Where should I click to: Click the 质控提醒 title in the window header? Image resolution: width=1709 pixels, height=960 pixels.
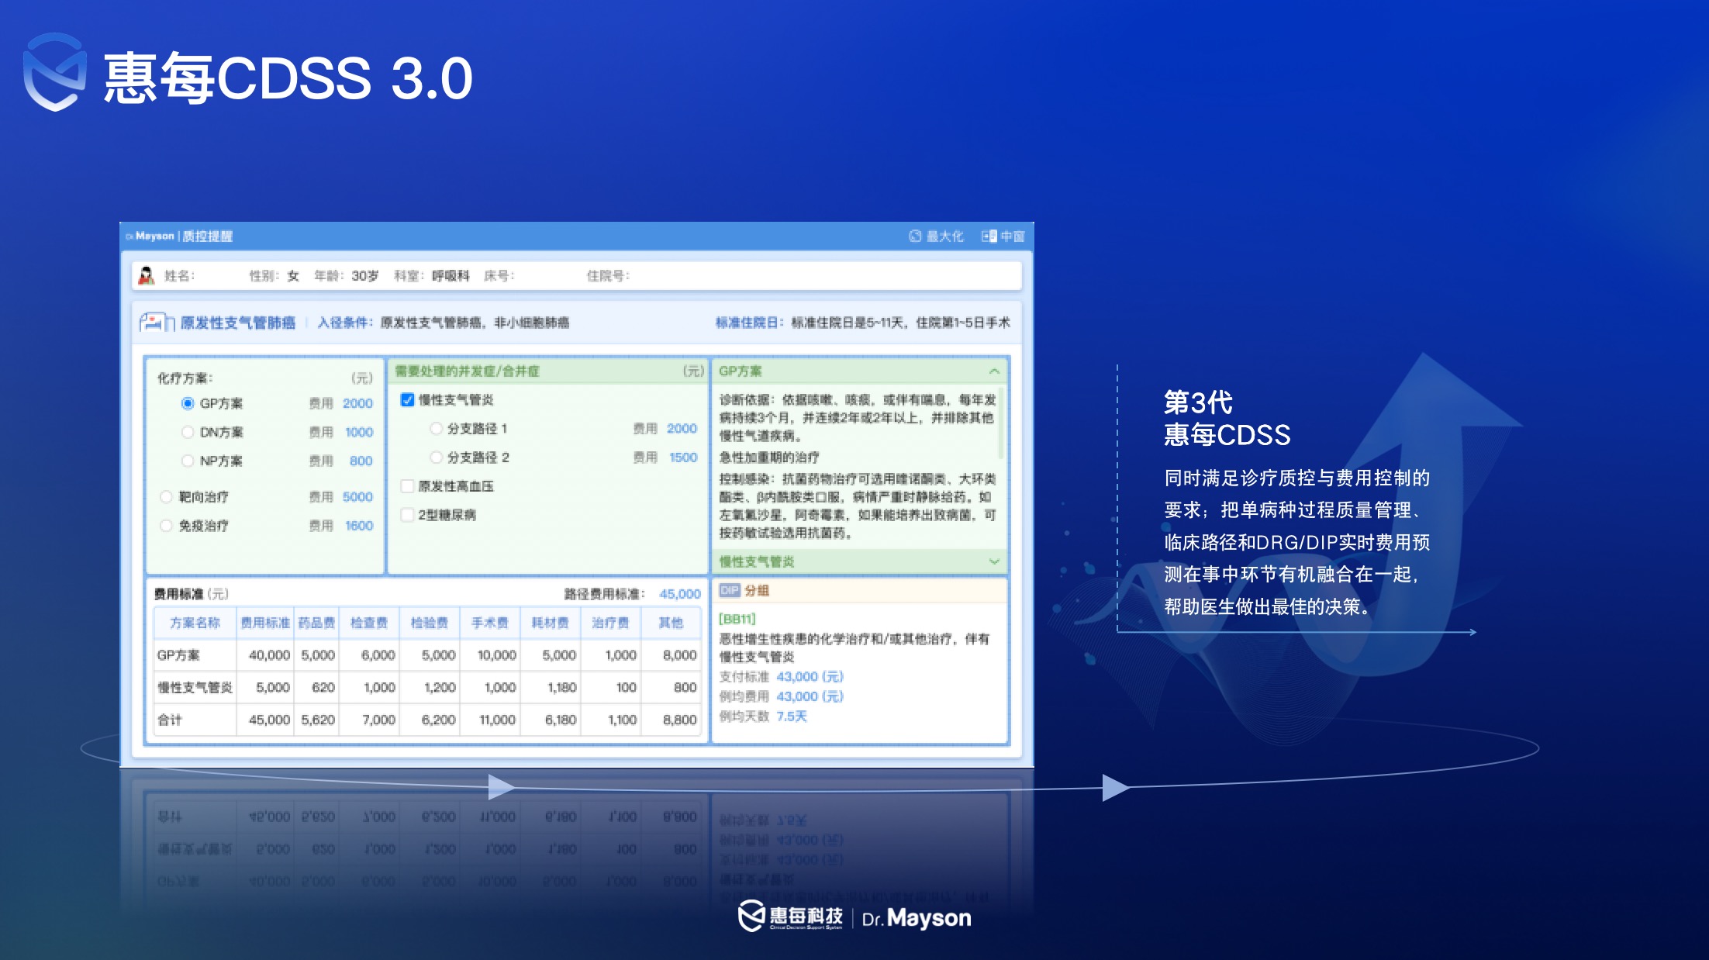207,236
